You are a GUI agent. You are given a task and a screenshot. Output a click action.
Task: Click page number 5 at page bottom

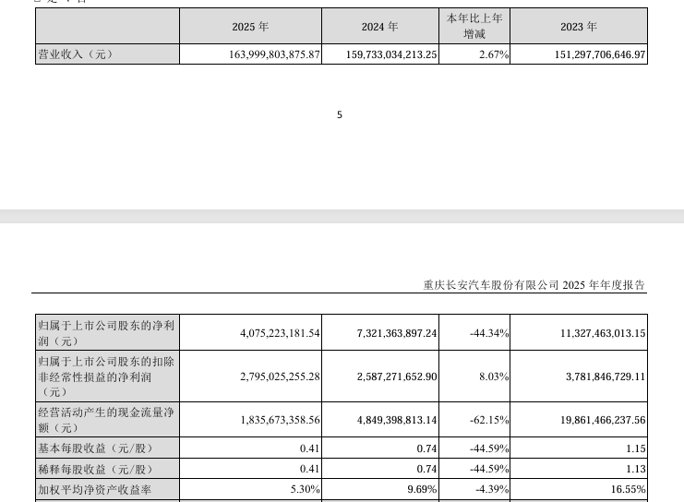tap(340, 115)
